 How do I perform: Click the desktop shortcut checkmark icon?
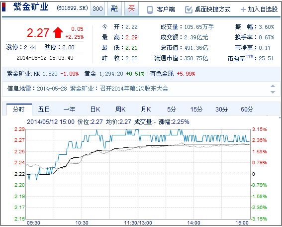click(188, 9)
